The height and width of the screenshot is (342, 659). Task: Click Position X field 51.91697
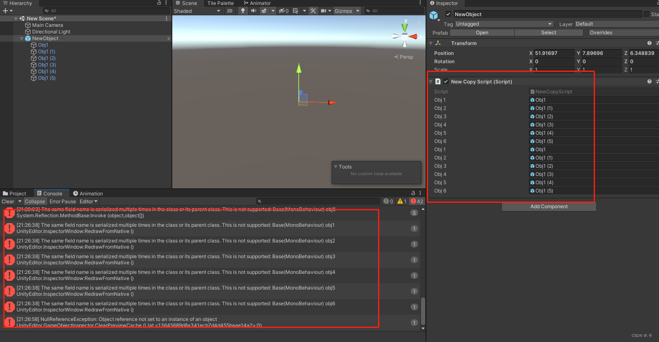(554, 53)
